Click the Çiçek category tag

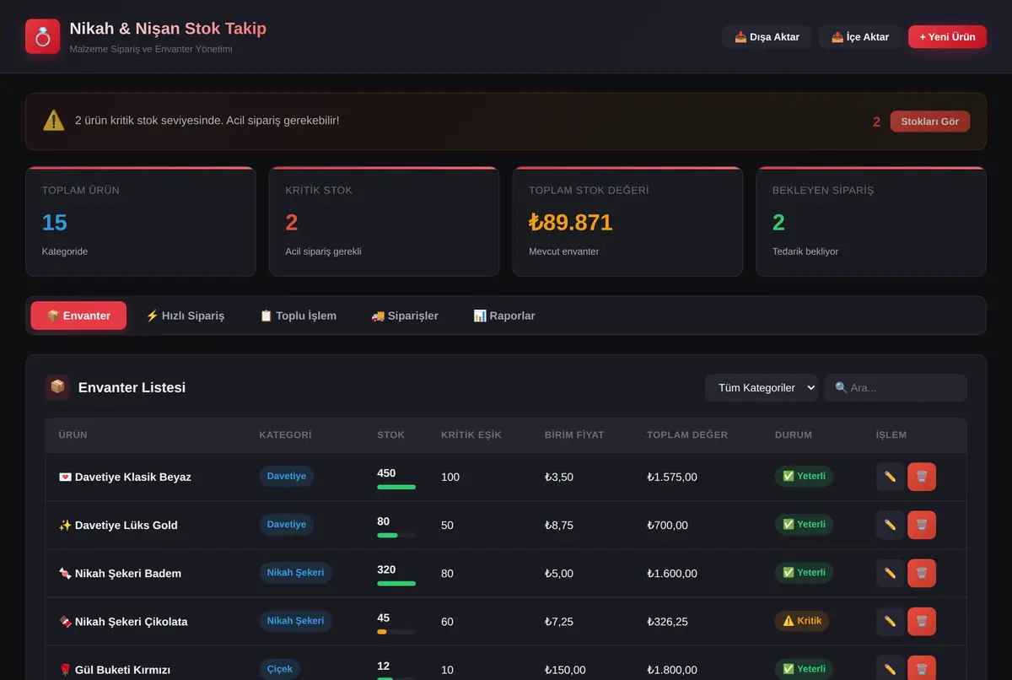(280, 669)
